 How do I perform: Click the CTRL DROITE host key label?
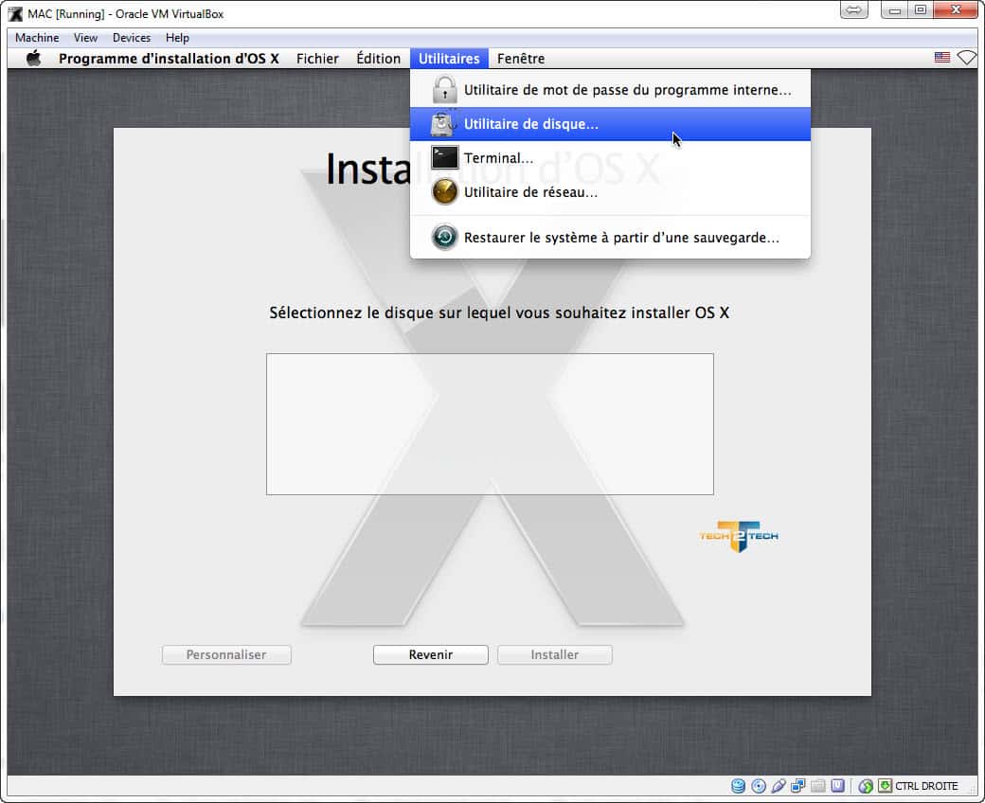926,786
